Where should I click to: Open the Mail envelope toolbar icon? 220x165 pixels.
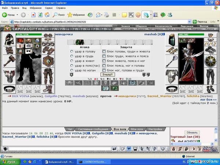(98, 15)
